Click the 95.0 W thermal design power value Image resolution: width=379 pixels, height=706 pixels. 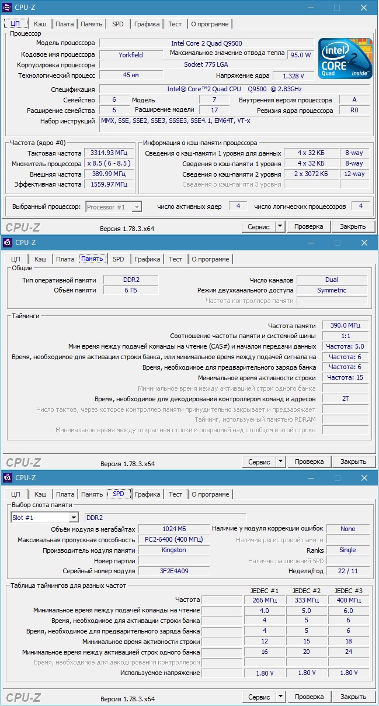[x=300, y=55]
